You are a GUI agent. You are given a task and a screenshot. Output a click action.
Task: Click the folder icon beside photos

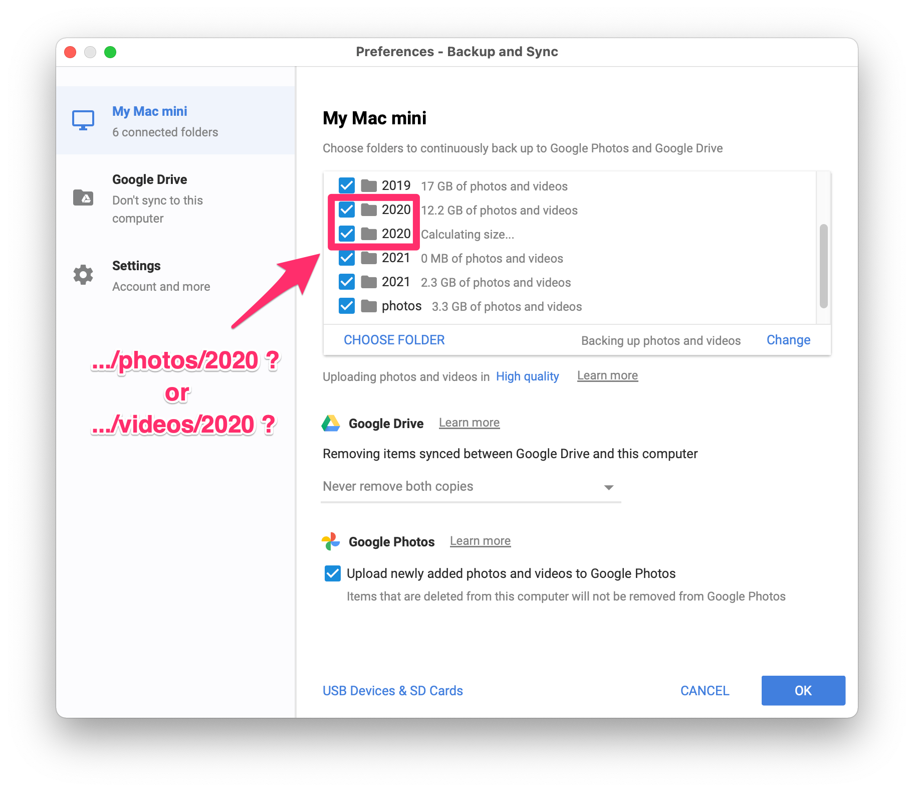(x=369, y=306)
